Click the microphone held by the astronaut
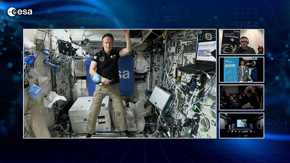The width and height of the screenshot is (290, 163). click(x=111, y=81)
